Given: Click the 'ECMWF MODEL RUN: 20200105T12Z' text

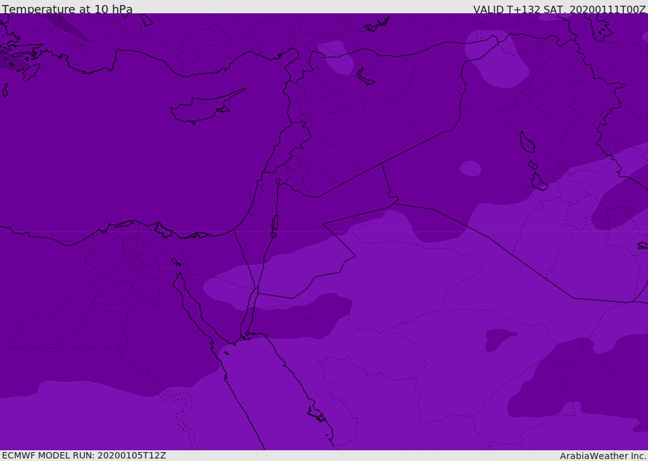Looking at the screenshot, I should [x=84, y=455].
